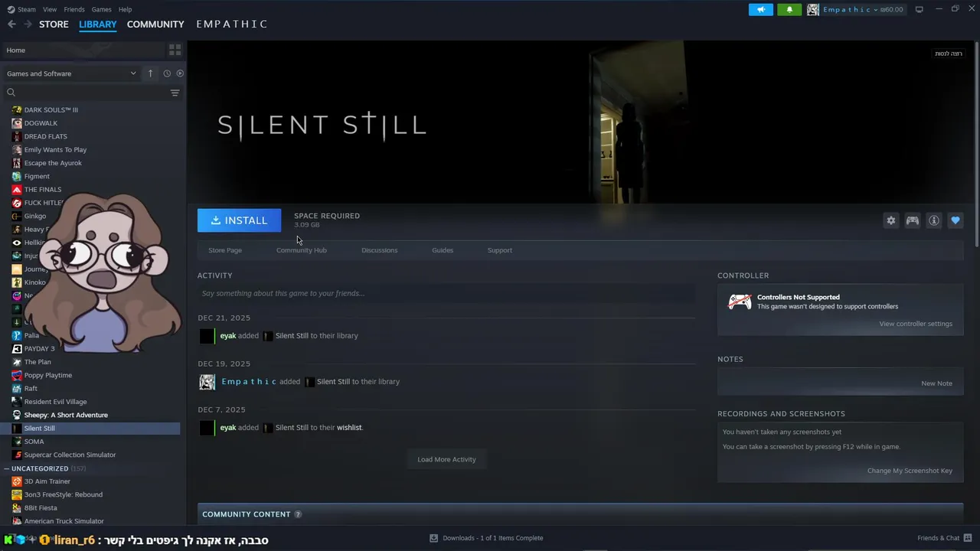
Task: Select Poppy Playtime in library
Action: pyautogui.click(x=47, y=375)
